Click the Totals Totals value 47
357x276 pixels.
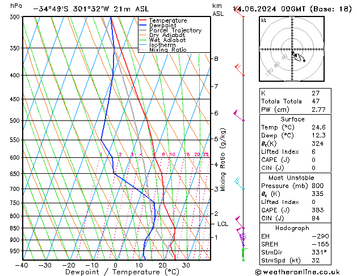click(316, 101)
